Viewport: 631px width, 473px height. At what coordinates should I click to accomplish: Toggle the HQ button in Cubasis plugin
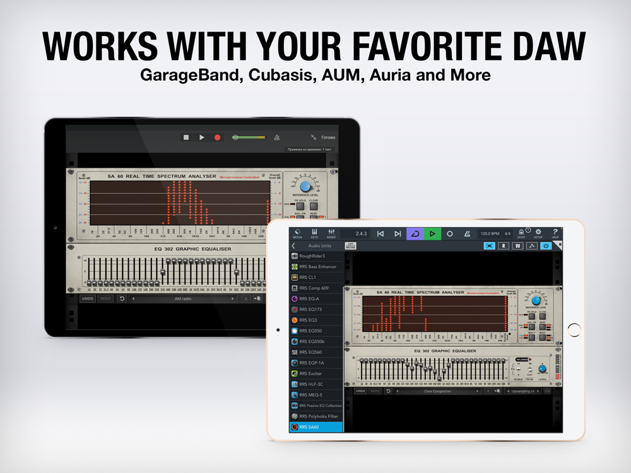(x=547, y=391)
